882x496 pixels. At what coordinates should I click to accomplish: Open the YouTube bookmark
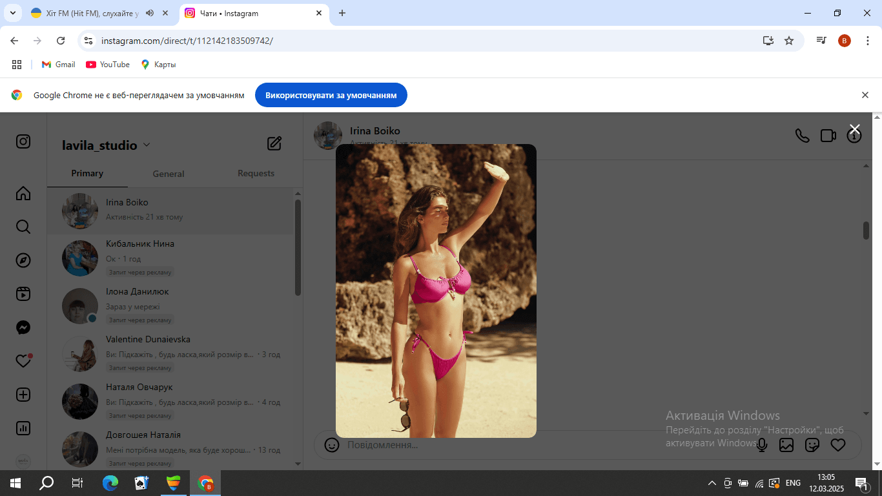(108, 65)
